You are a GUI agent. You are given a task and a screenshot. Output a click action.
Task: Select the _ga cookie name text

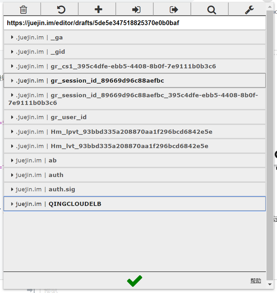(57, 37)
